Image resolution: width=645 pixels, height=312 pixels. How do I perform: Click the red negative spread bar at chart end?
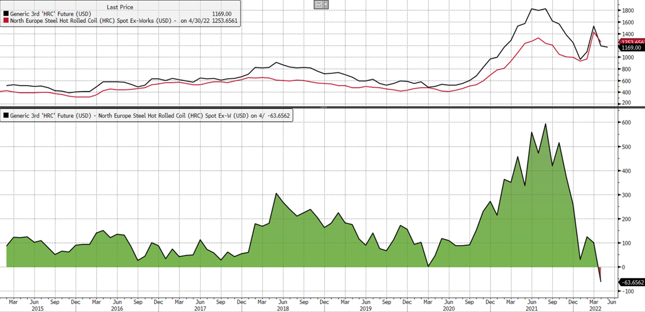click(600, 275)
